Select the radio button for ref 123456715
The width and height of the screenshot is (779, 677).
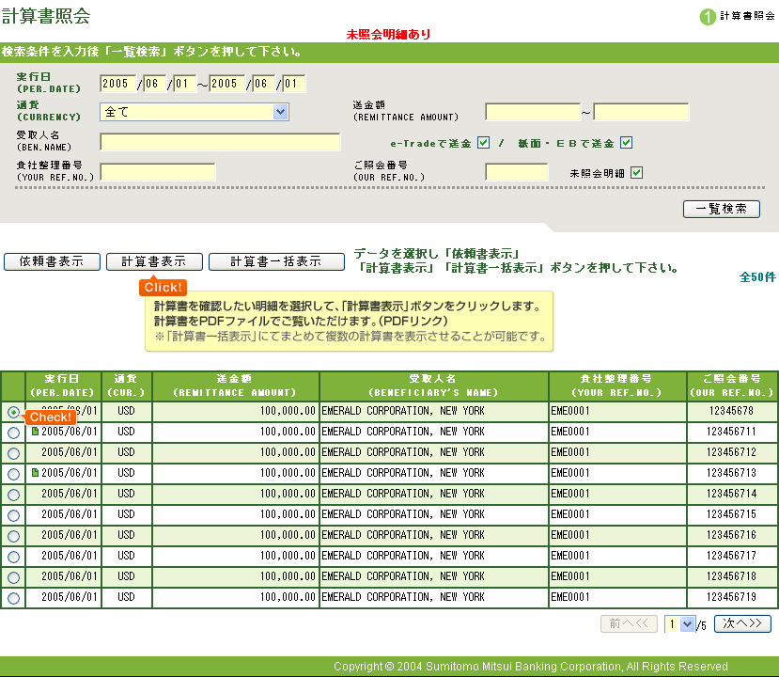(14, 515)
